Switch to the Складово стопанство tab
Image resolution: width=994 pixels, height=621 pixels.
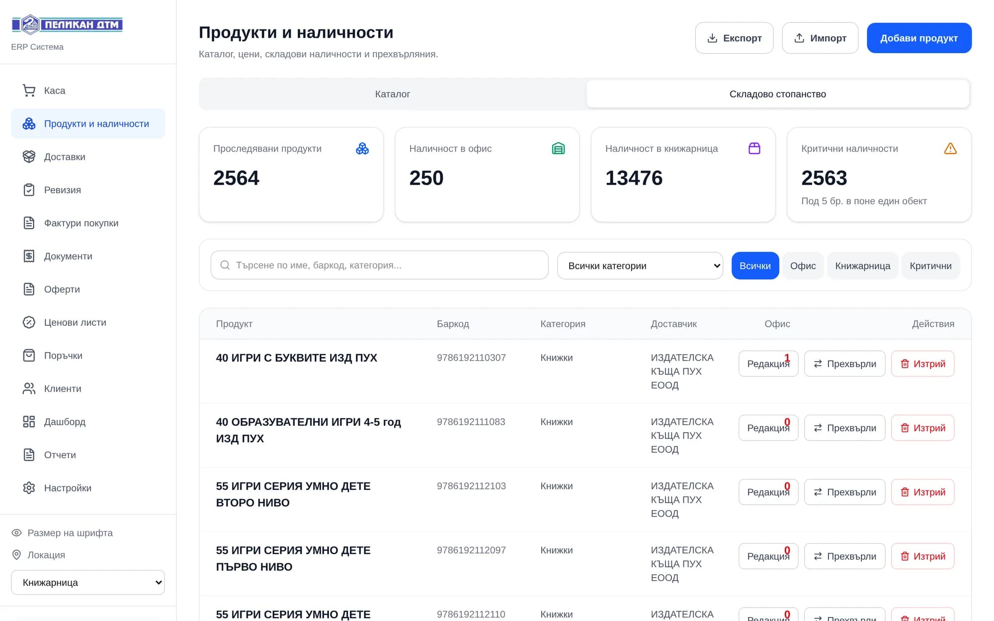pos(778,94)
